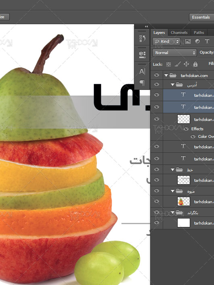Open the History panel icon

142,38
